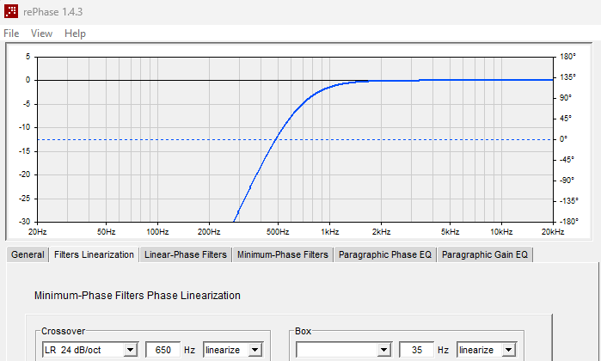Open the Minimum-Phase Filters tab
The image size is (601, 361).
pyautogui.click(x=283, y=254)
